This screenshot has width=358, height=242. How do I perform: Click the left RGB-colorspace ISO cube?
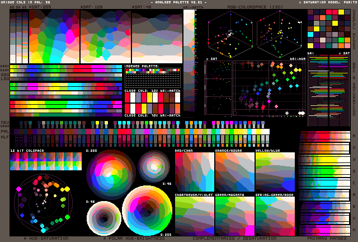click(232, 32)
